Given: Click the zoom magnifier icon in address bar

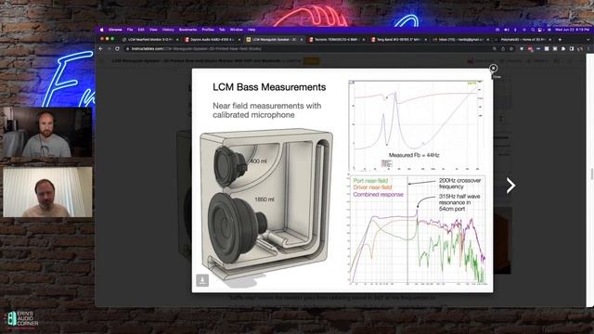Looking at the screenshot, I should click(495, 49).
